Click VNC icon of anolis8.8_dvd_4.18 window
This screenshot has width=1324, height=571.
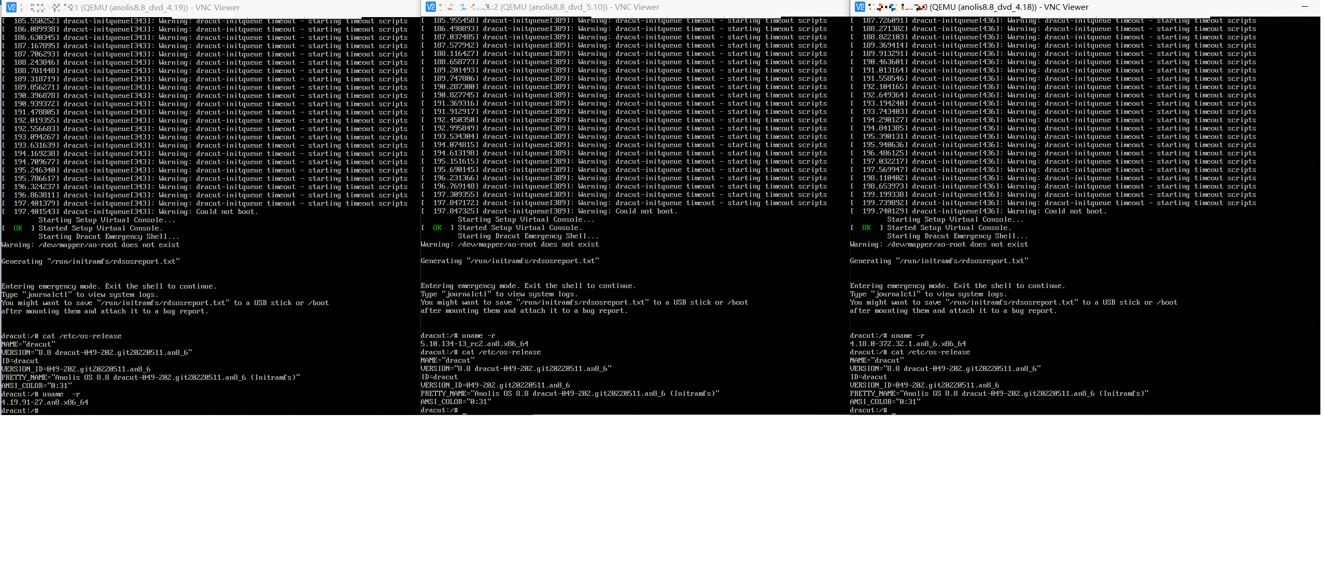[860, 7]
